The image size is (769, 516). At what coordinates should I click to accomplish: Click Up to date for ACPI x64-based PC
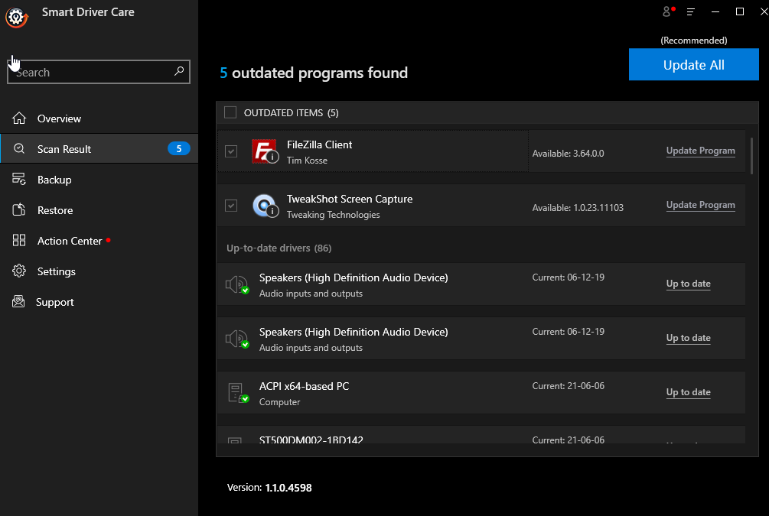pyautogui.click(x=688, y=392)
